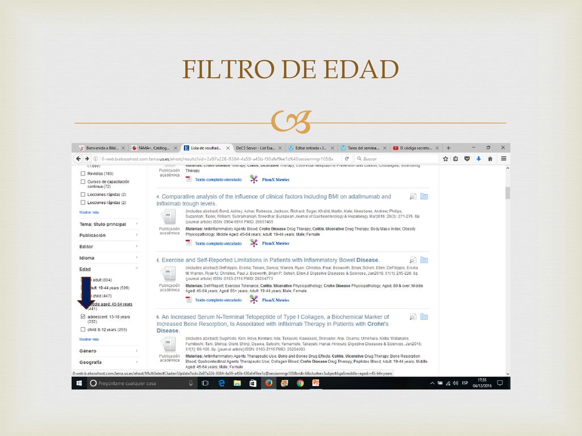The image size is (582, 436).
Task: Open the downloads arrow icon
Action: pyautogui.click(x=479, y=159)
